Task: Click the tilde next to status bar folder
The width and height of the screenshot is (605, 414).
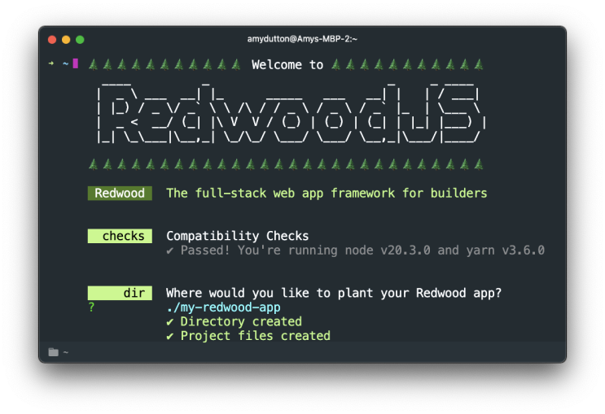Action: coord(66,352)
